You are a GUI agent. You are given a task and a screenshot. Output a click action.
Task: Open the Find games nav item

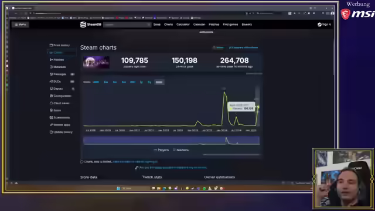pyautogui.click(x=230, y=25)
